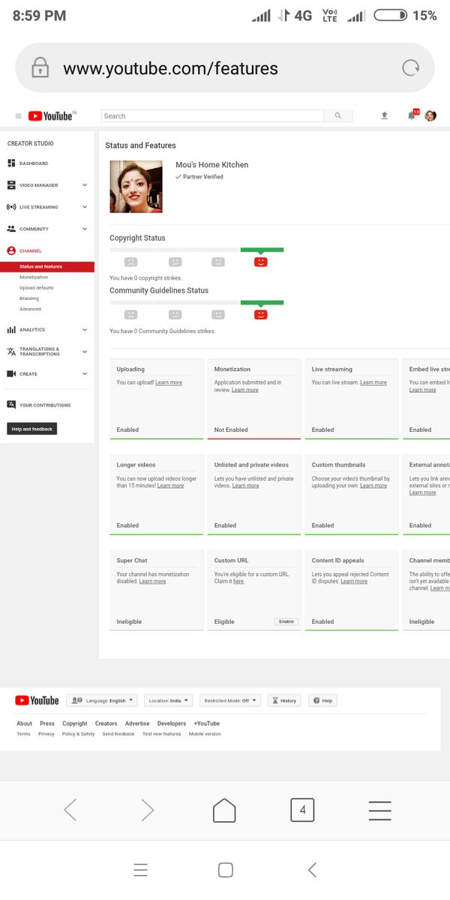The height and width of the screenshot is (900, 450).
Task: Click the footer YouTube logo
Action: point(37,700)
